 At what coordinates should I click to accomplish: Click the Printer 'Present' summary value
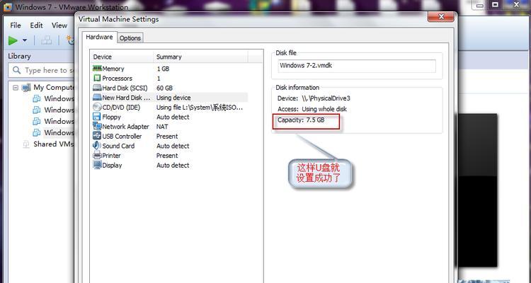click(x=167, y=156)
